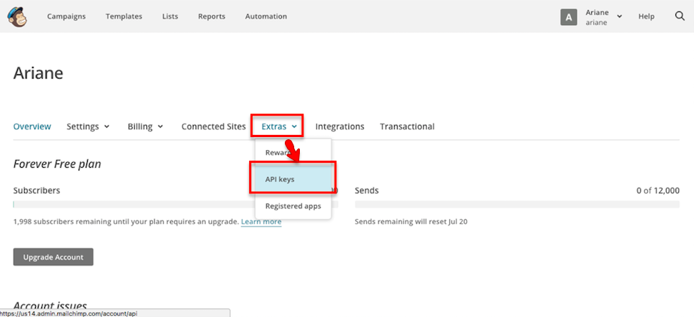Viewport: 694px width, 317px height.
Task: Click the Ariane page title
Action: point(38,73)
